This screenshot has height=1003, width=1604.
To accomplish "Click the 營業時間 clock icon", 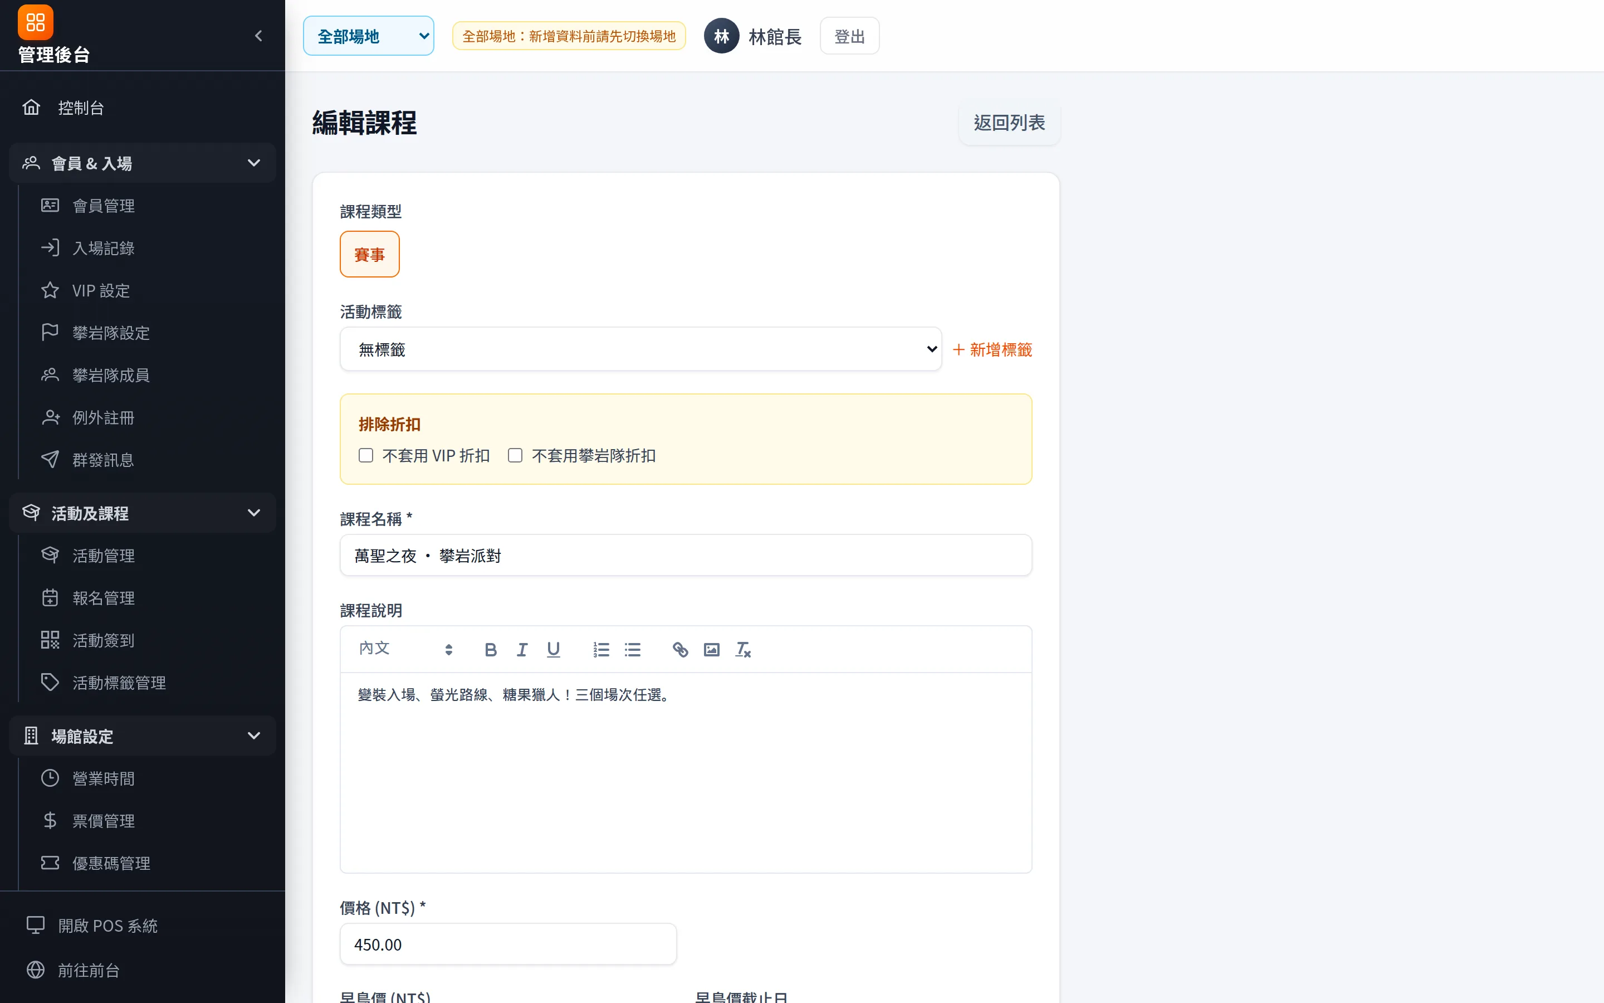I will coord(50,778).
